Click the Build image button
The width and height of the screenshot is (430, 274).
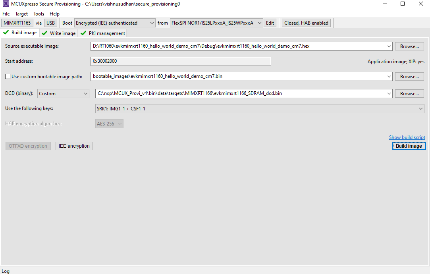tap(409, 146)
